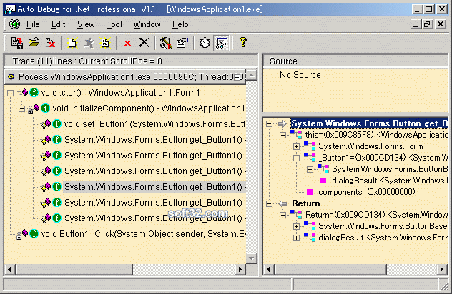Click the new blank document toolbar icon
This screenshot has width=452, height=294.
pos(72,43)
